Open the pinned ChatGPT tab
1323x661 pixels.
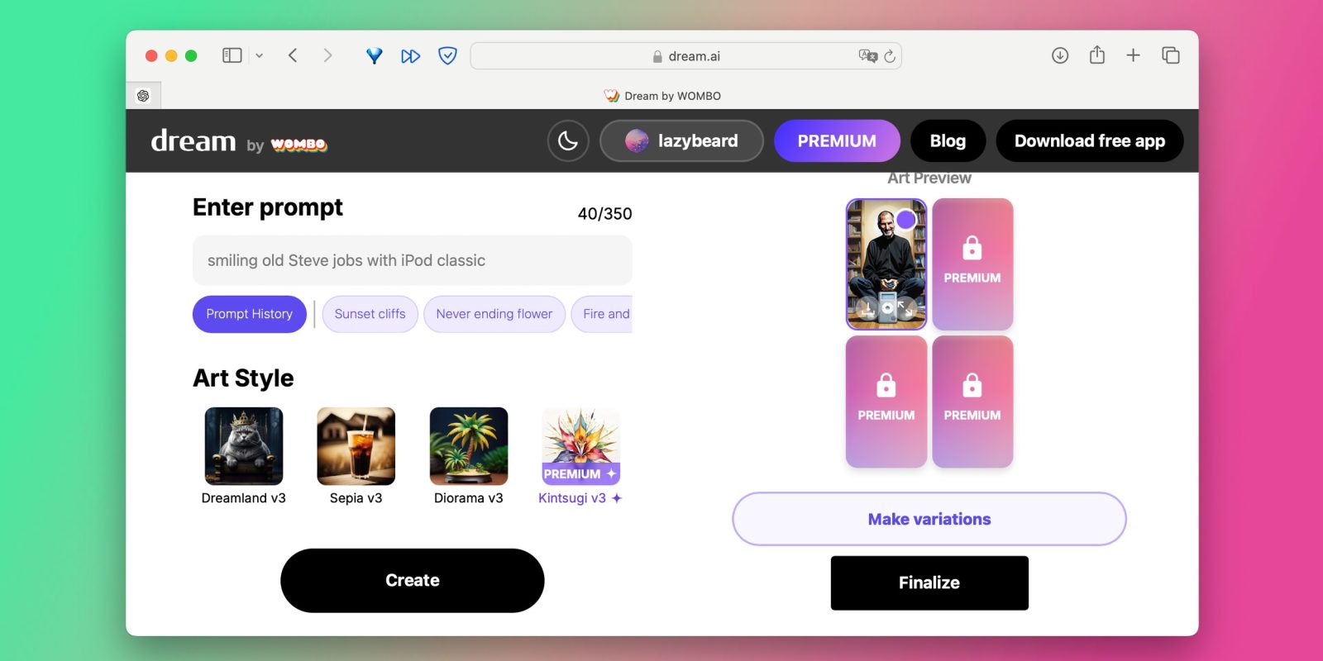coord(143,96)
